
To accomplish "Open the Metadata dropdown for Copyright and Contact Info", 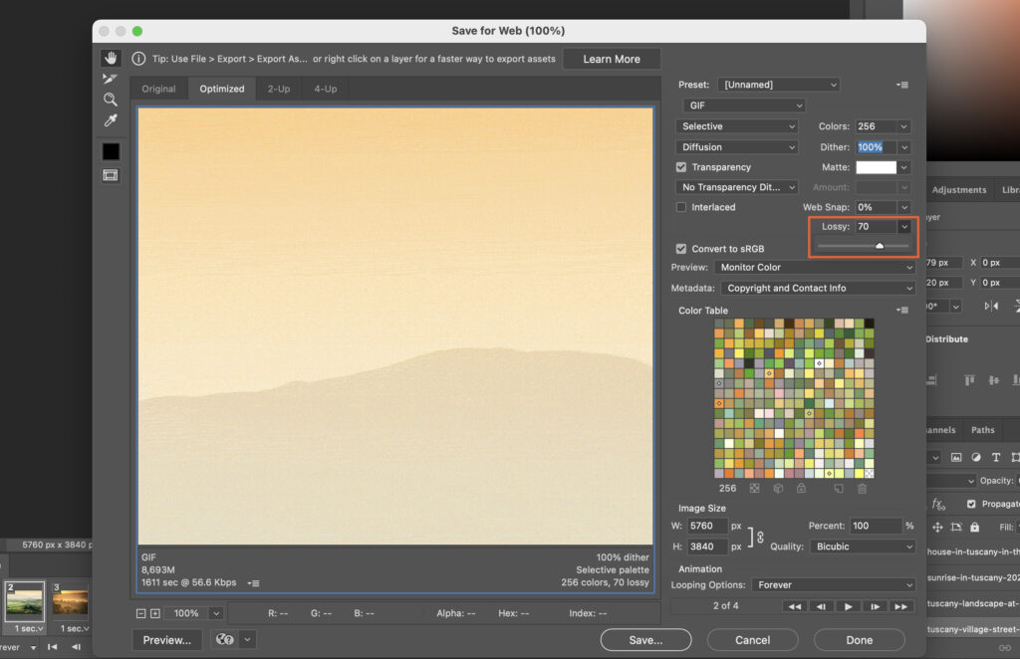I will 817,288.
